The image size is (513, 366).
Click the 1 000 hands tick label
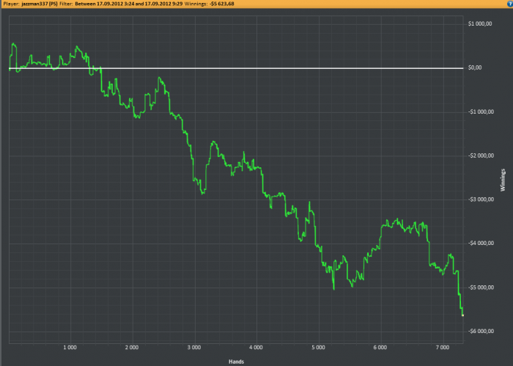click(x=70, y=348)
